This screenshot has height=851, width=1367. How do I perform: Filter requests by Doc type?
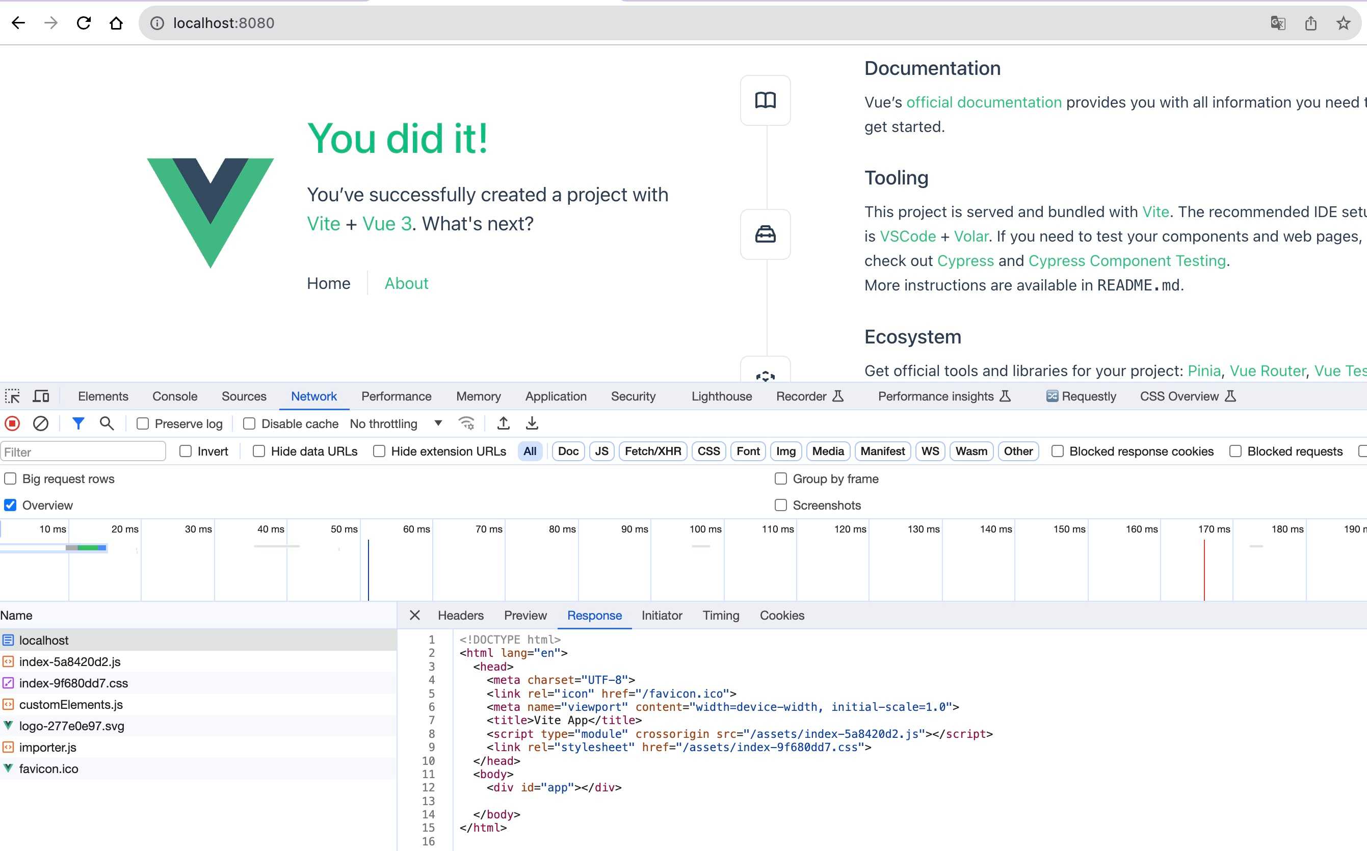(x=568, y=451)
